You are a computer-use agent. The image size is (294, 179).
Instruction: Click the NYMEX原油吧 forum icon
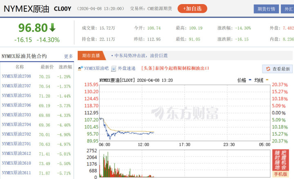[81, 69]
